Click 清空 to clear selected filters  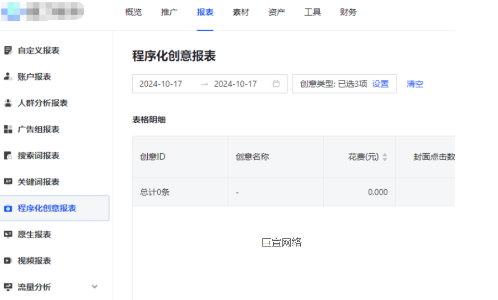(x=414, y=83)
